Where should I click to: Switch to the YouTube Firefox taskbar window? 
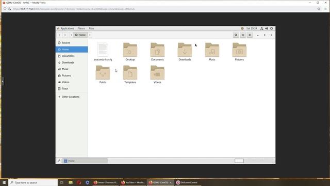(x=133, y=182)
